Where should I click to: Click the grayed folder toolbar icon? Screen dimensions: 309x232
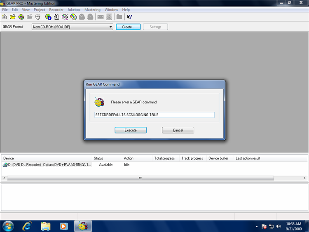pyautogui.click(x=119, y=17)
